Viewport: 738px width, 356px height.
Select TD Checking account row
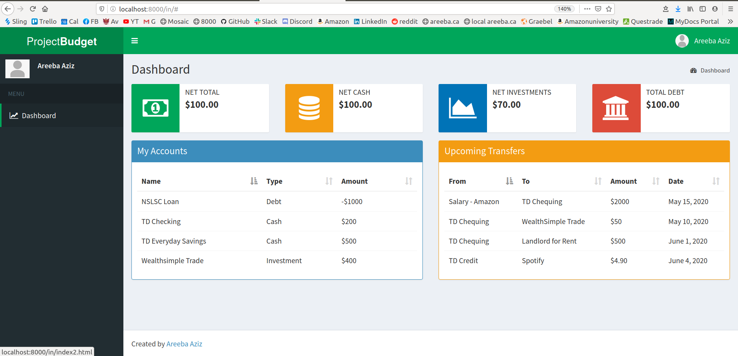click(277, 221)
